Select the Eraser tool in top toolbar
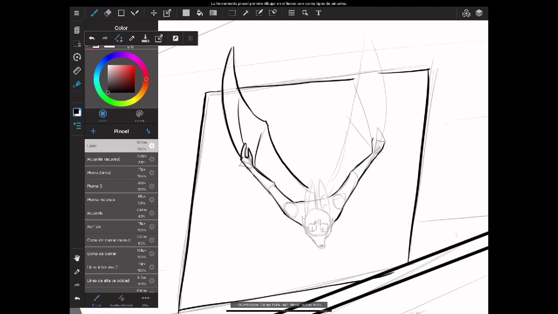Viewport: 558px width, 314px height. click(108, 13)
